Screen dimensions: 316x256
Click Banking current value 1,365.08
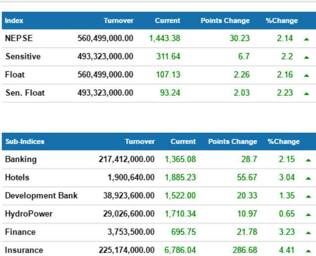coord(180,159)
